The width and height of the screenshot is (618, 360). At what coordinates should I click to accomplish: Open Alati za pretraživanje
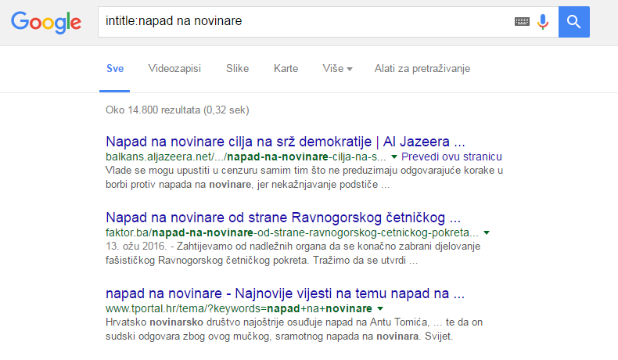coord(422,69)
